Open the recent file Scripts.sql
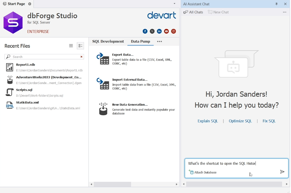Screen dimensions: 291x193 coord(44,93)
